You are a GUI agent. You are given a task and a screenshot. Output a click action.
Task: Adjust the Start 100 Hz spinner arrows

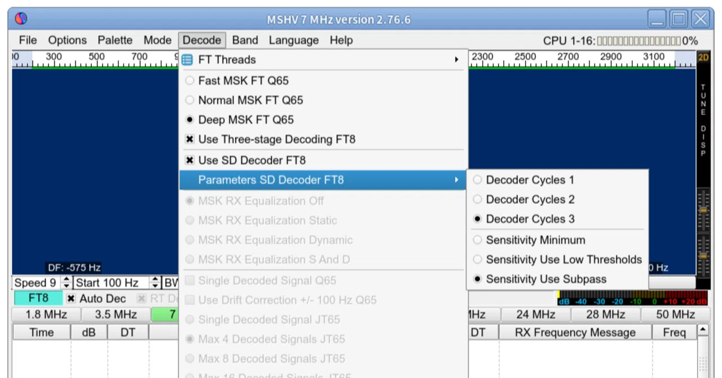[x=155, y=283]
